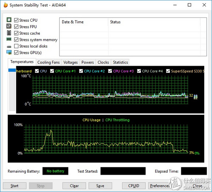Screen dimensions: 212x192
Task: Hide CPU Core #1 temperature graph line
Action: click(52, 71)
